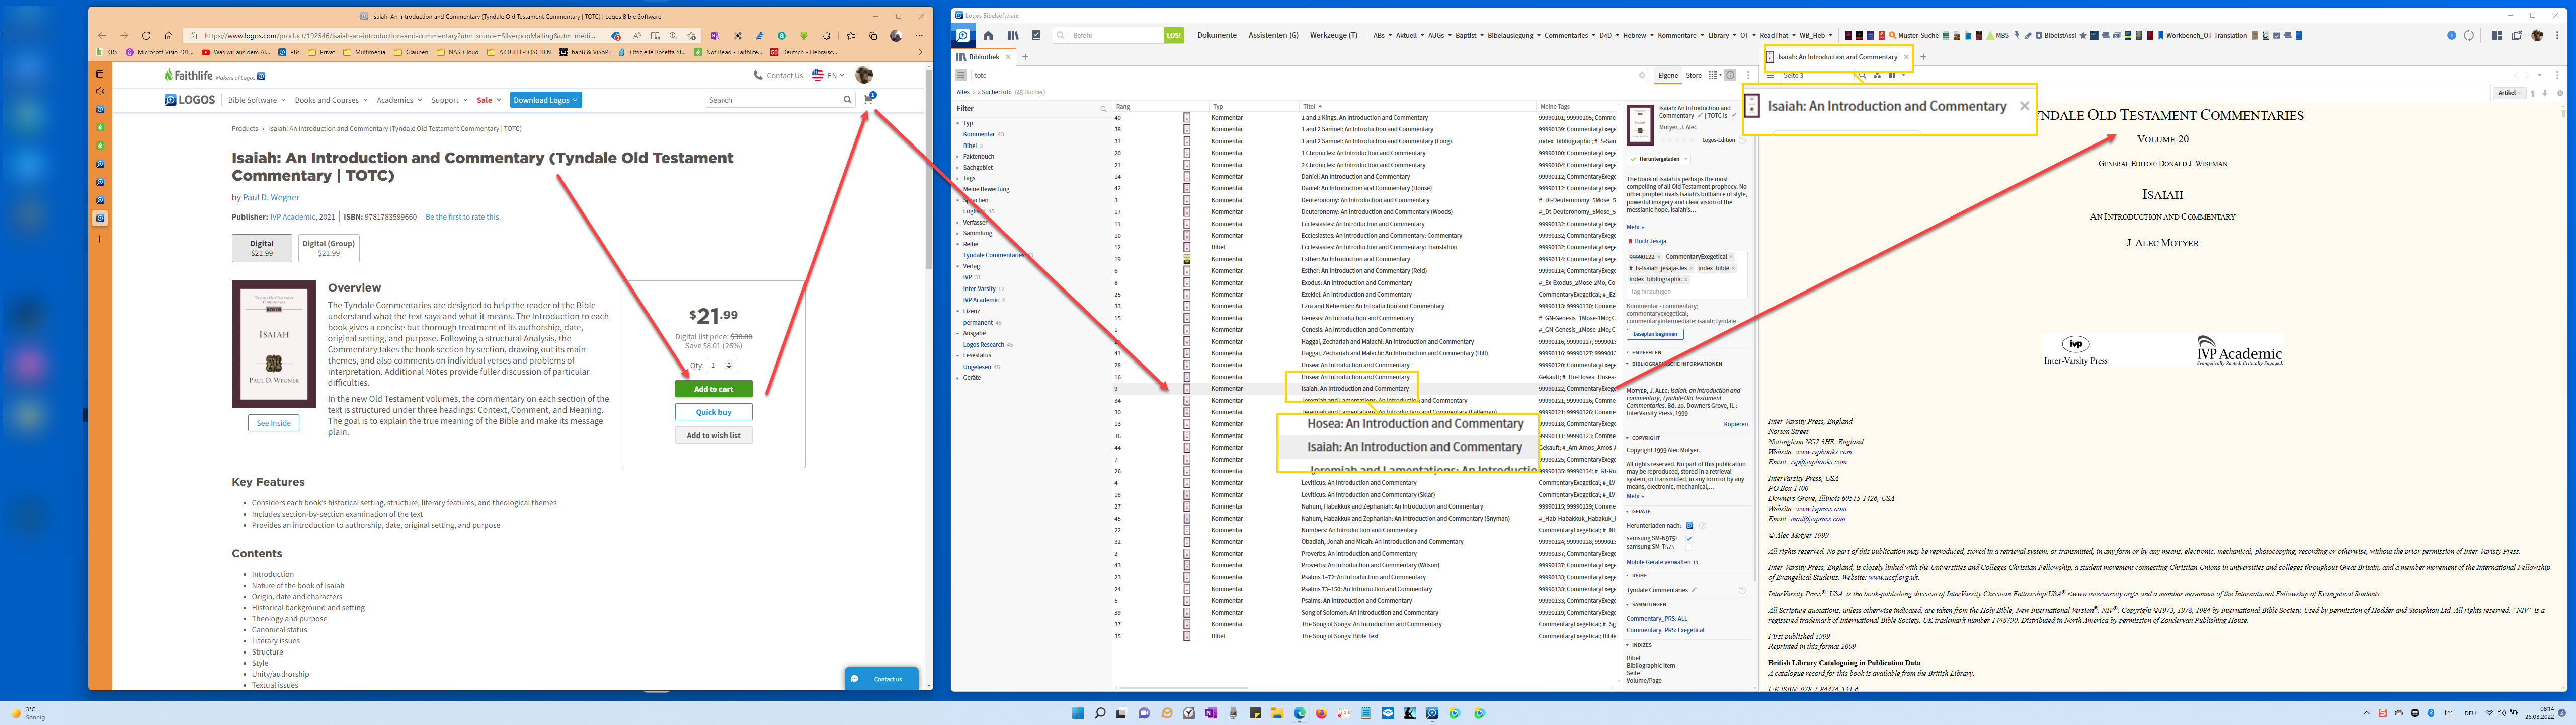2576x725 pixels.
Task: Open Windows Start menu
Action: click(1077, 713)
